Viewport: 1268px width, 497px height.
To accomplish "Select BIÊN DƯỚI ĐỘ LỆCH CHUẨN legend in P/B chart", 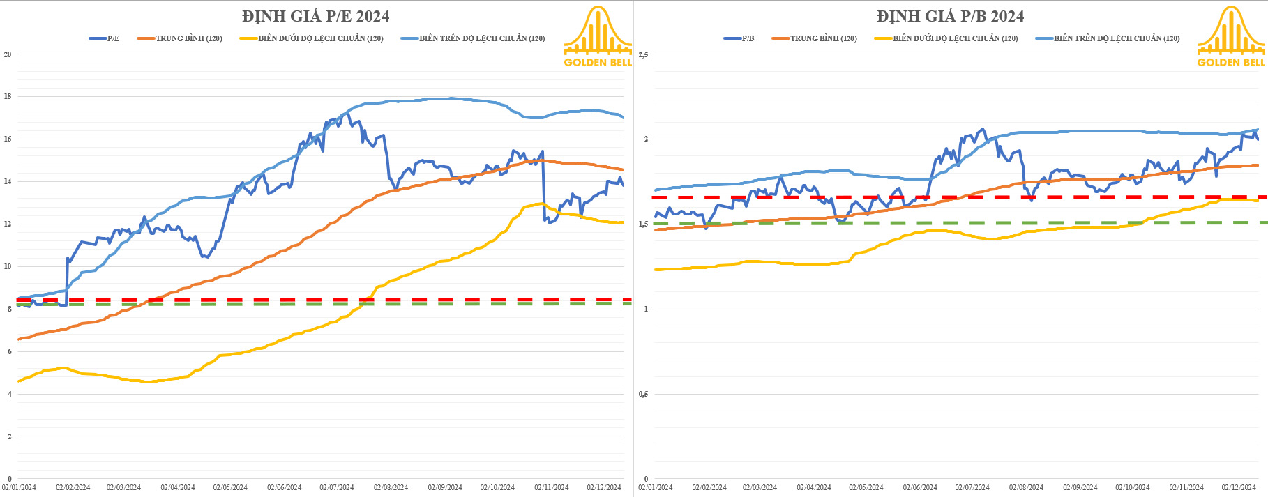I will (946, 38).
